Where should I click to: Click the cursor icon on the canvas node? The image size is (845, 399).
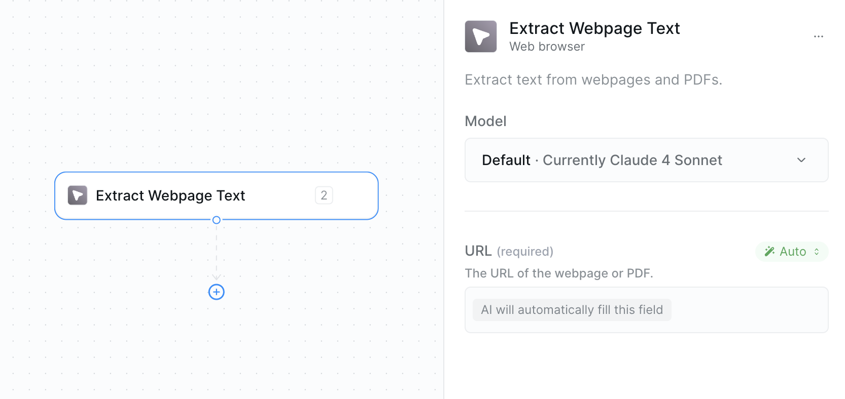coord(78,195)
